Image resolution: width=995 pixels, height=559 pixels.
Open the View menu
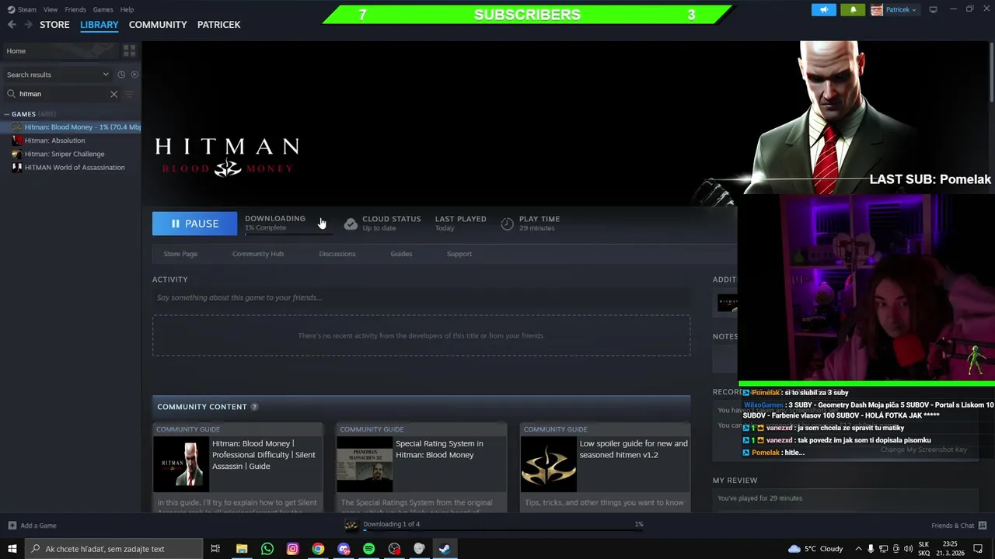(x=51, y=9)
